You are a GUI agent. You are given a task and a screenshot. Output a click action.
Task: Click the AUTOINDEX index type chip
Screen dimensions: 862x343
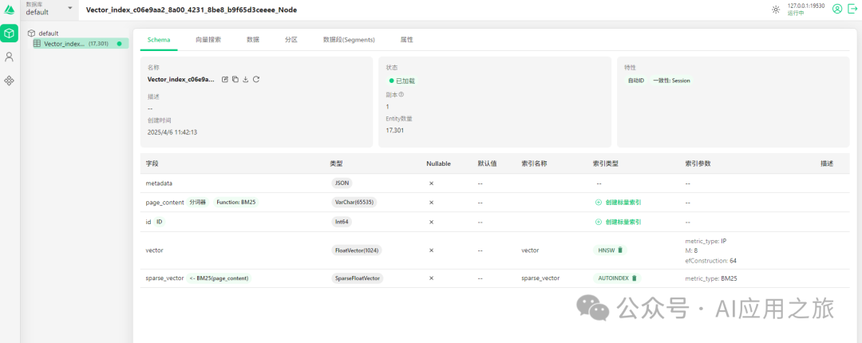click(x=617, y=278)
